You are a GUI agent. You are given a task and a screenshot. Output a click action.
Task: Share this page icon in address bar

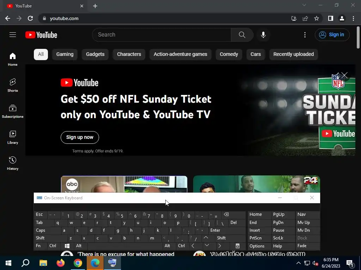pos(305,18)
